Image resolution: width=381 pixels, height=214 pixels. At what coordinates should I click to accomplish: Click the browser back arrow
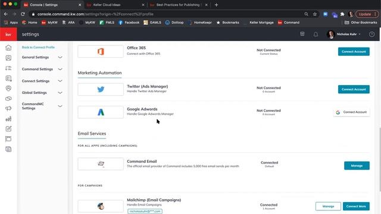[x=6, y=14]
